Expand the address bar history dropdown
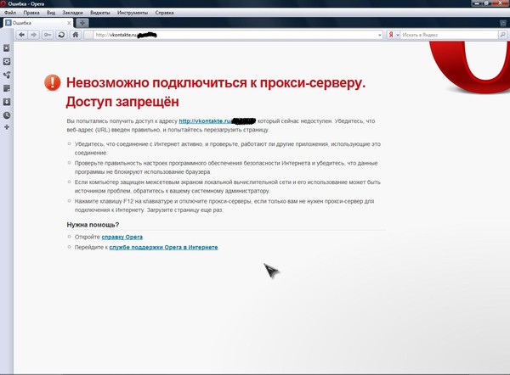Image resolution: width=510 pixels, height=375 pixels. (380, 35)
